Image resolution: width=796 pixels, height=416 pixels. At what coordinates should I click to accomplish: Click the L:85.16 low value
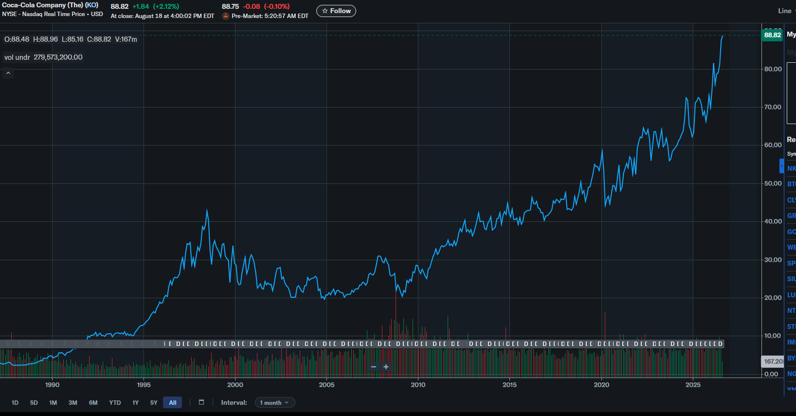[x=72, y=39]
